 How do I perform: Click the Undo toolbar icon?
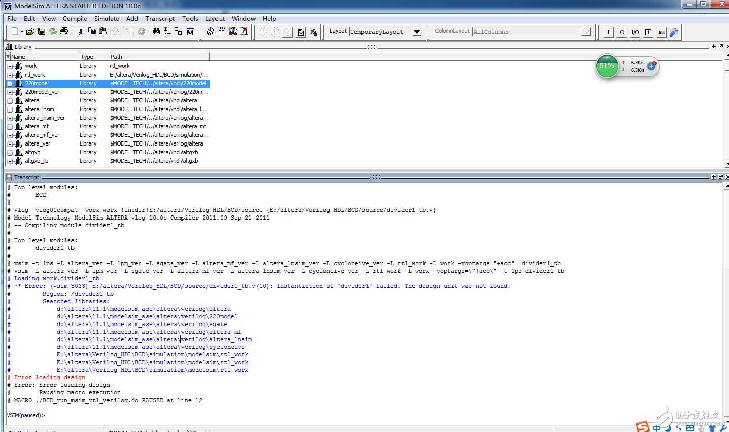pos(114,31)
